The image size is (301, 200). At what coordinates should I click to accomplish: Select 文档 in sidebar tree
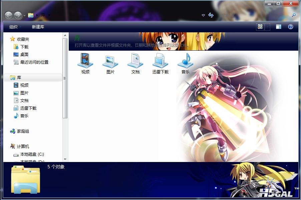(24, 100)
